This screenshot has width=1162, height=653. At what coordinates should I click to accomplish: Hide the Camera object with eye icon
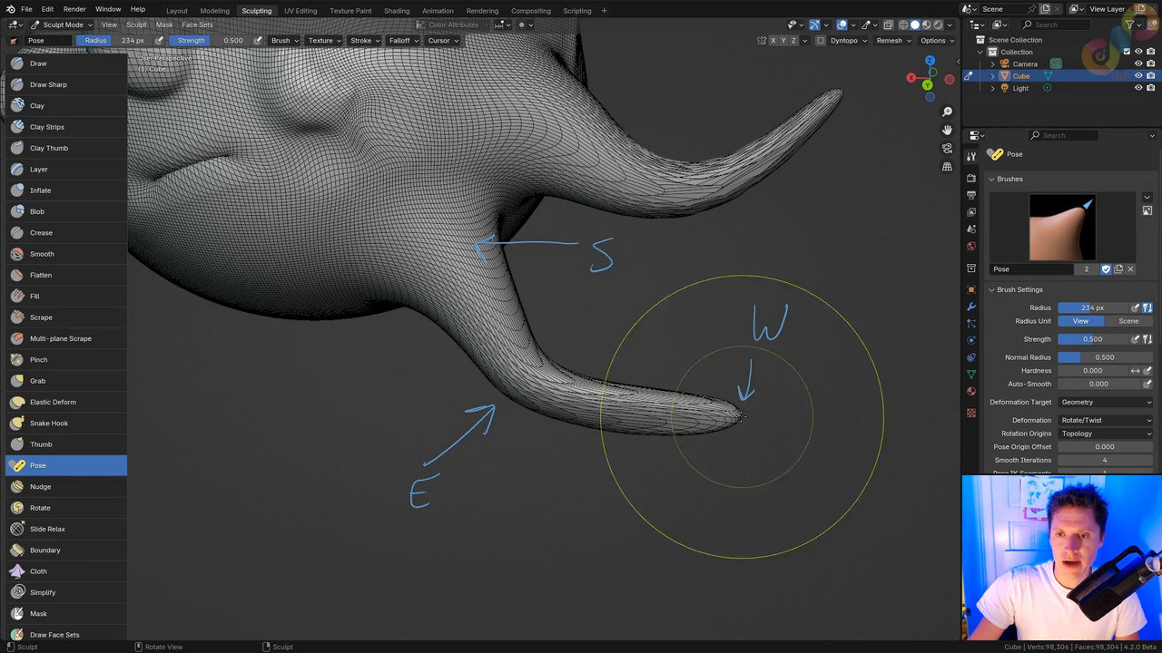(x=1138, y=64)
